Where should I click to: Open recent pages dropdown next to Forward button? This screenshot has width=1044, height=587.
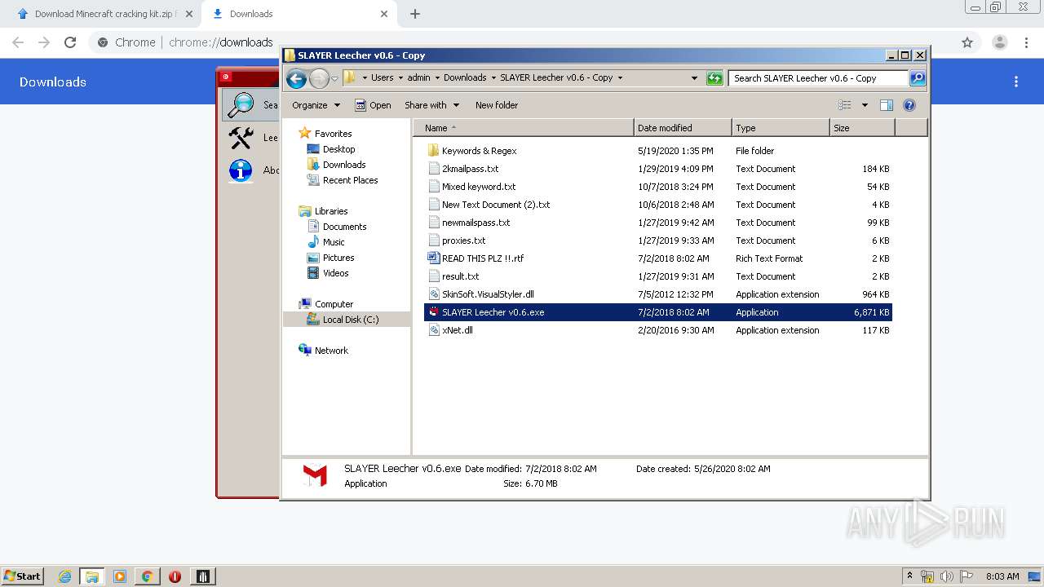click(x=334, y=78)
